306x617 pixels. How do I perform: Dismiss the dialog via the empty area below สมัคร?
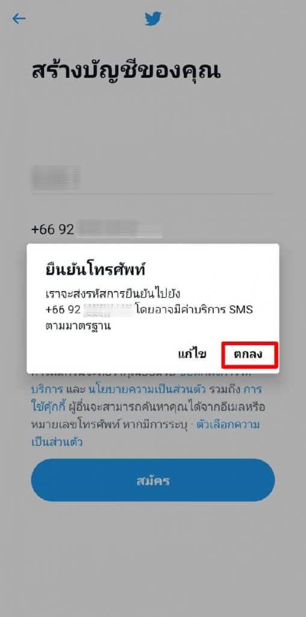pos(153,559)
